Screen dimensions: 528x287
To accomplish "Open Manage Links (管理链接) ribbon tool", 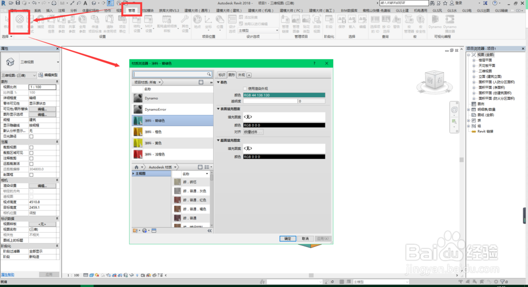I will pyautogui.click(x=285, y=24).
